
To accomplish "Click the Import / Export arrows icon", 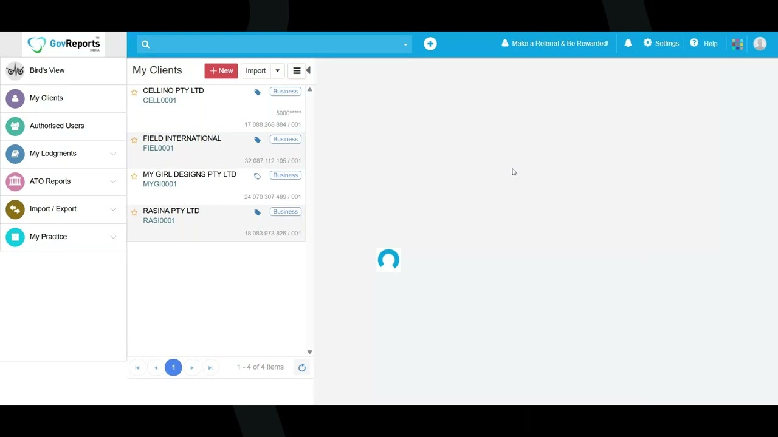I will pos(15,209).
